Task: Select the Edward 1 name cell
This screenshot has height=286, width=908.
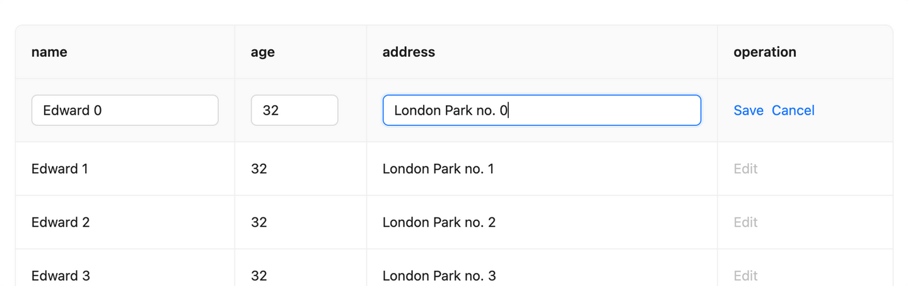Action: point(60,169)
